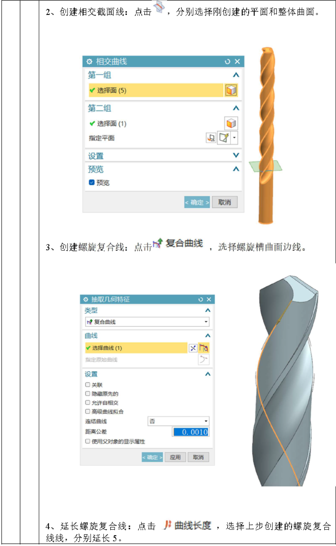
Task: Click the inline 复合曲线 toolbar icon in step 3
Action: pos(158,243)
